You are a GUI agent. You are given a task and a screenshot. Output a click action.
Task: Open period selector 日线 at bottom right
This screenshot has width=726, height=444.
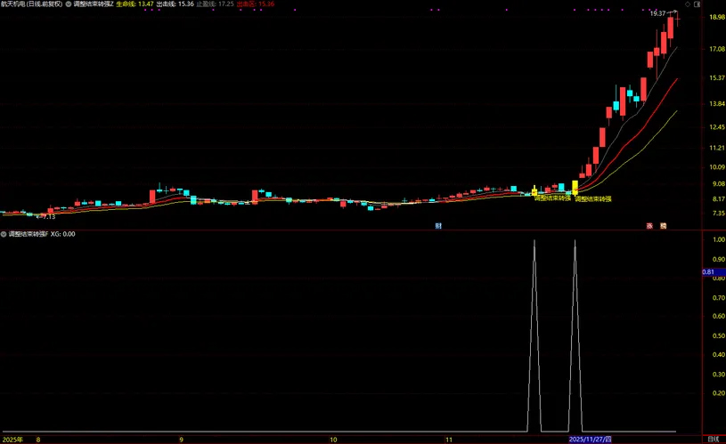pyautogui.click(x=712, y=440)
